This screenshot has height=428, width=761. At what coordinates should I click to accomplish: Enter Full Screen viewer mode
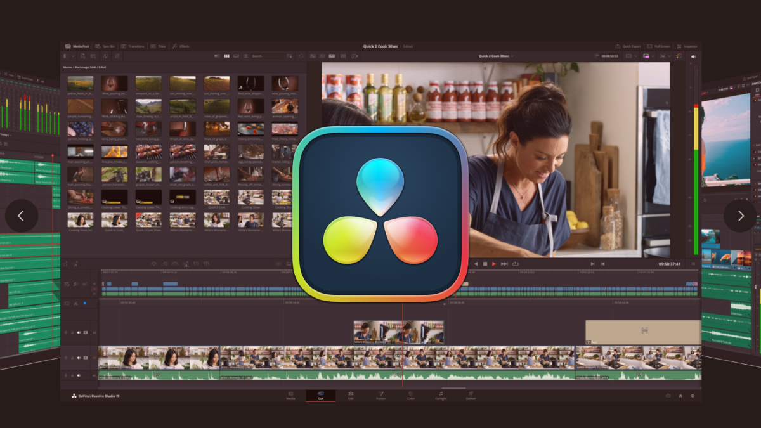[660, 46]
